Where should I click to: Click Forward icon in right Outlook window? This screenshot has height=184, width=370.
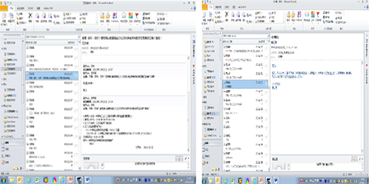(x=244, y=15)
